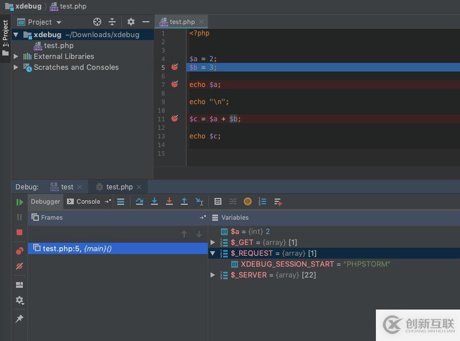Click the Step Over icon in debugger toolbar
The image size is (460, 341).
[140, 201]
